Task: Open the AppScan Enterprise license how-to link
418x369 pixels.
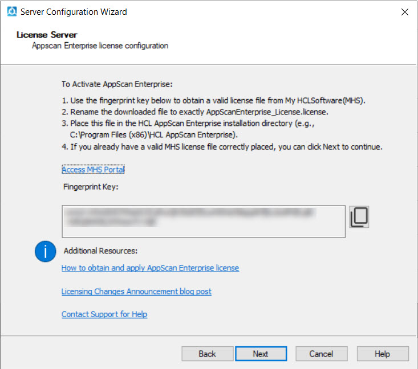Action: (150, 268)
